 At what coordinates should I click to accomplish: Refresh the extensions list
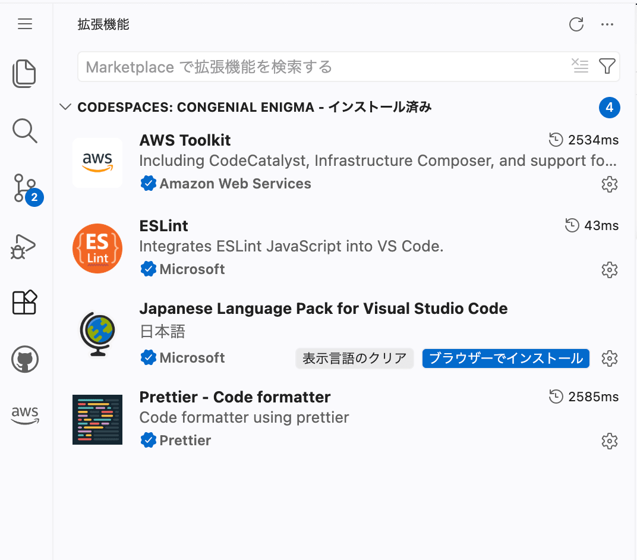click(x=576, y=24)
